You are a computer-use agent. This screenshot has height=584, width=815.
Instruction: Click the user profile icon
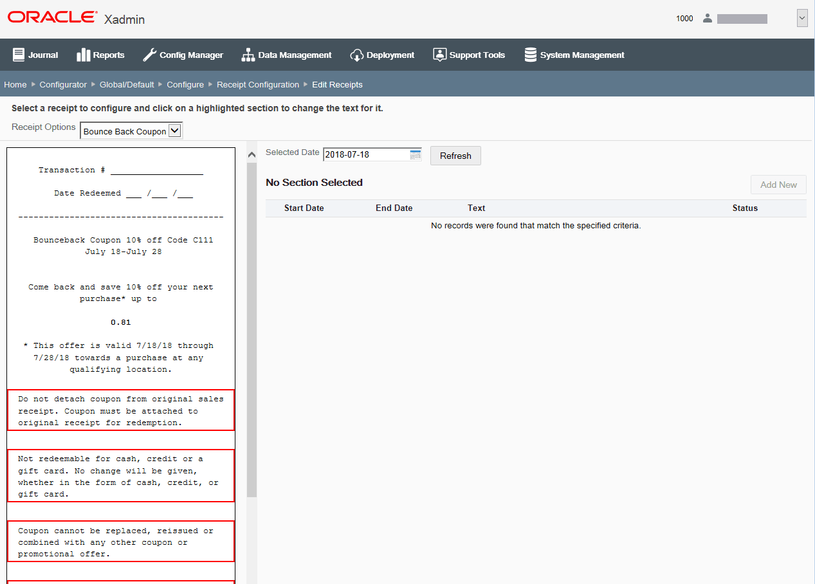[707, 18]
